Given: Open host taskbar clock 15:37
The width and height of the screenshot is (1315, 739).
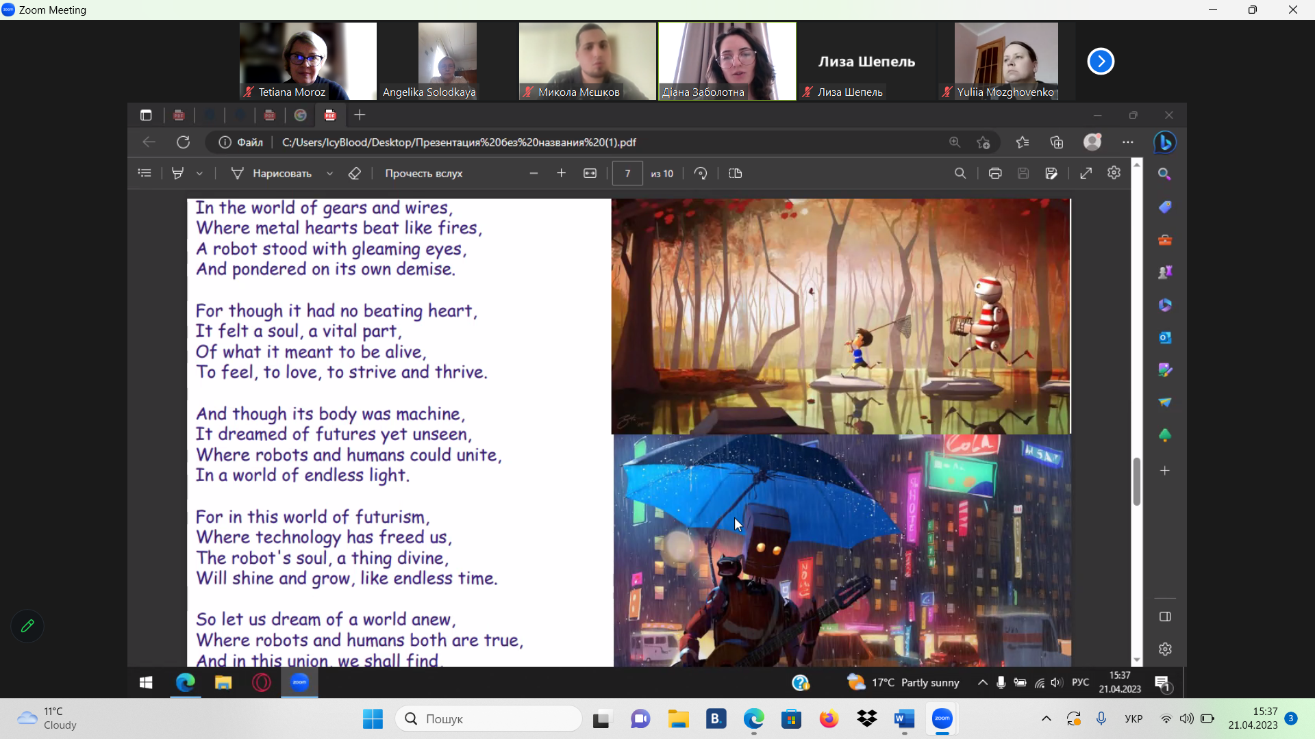Looking at the screenshot, I should click(x=1253, y=718).
